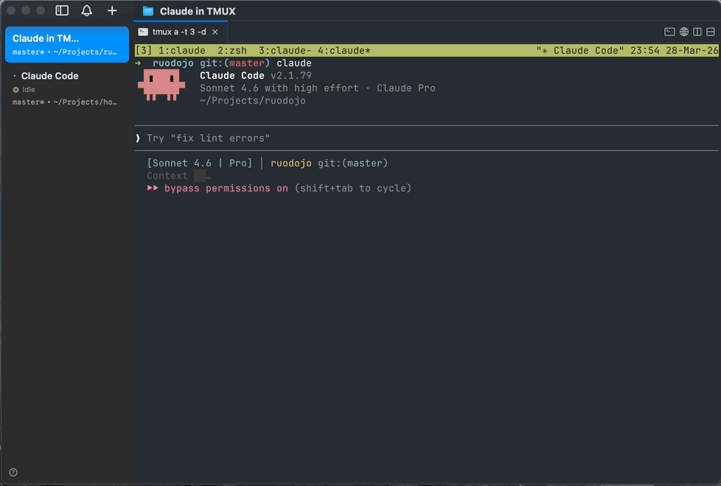The image size is (721, 486).
Task: Click the terminal icon on the tmux tab
Action: (x=142, y=32)
